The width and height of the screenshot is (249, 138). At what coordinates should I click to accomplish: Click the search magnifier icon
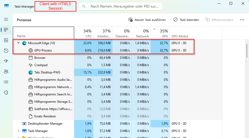click(x=84, y=6)
